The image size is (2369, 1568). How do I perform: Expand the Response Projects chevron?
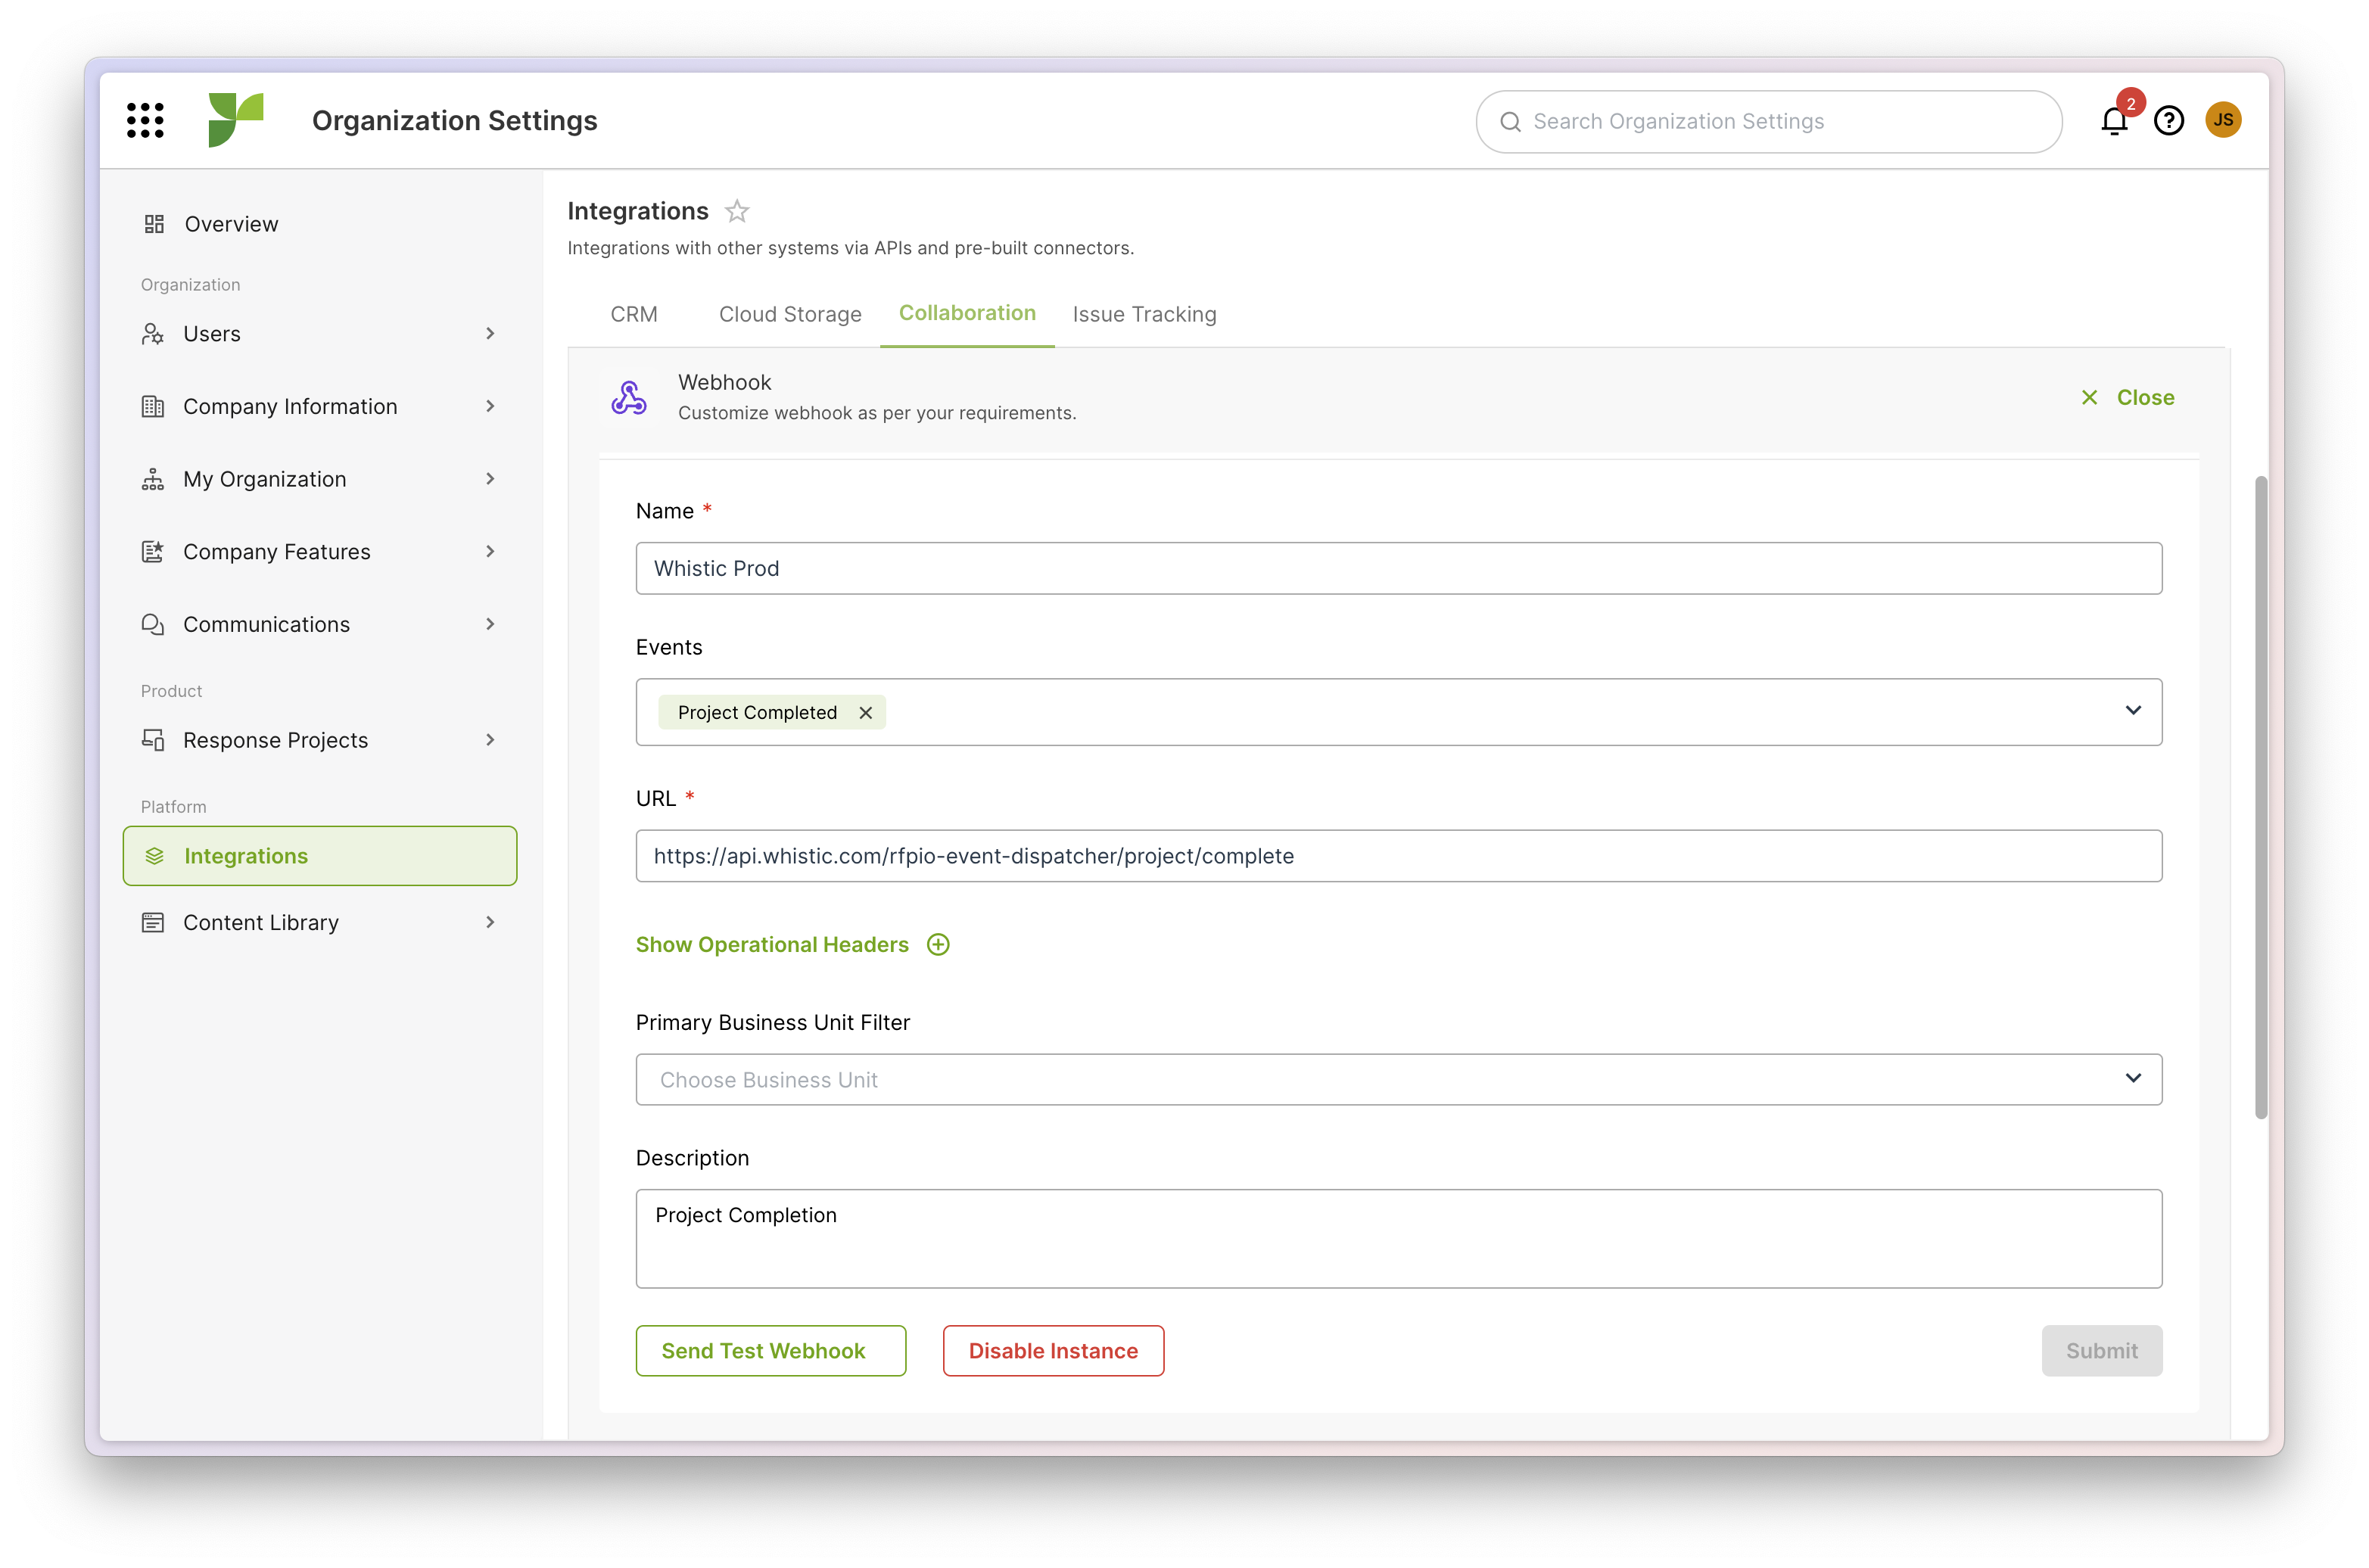[x=490, y=740]
